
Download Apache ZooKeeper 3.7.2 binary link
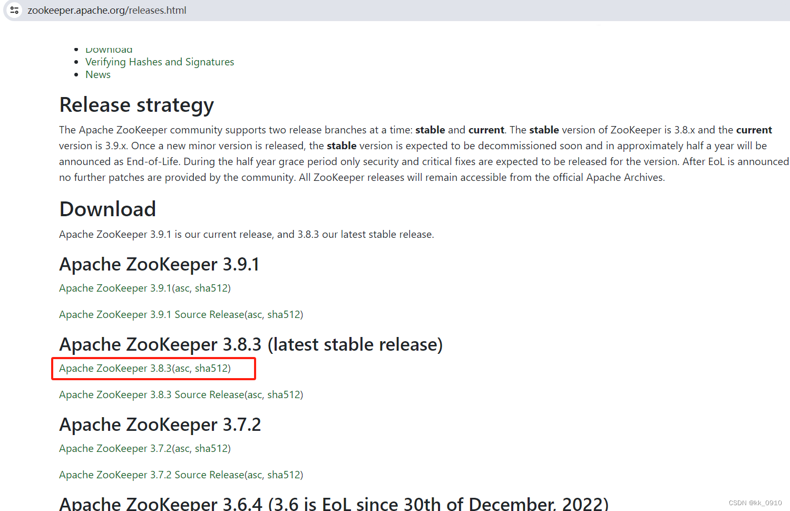(x=115, y=448)
